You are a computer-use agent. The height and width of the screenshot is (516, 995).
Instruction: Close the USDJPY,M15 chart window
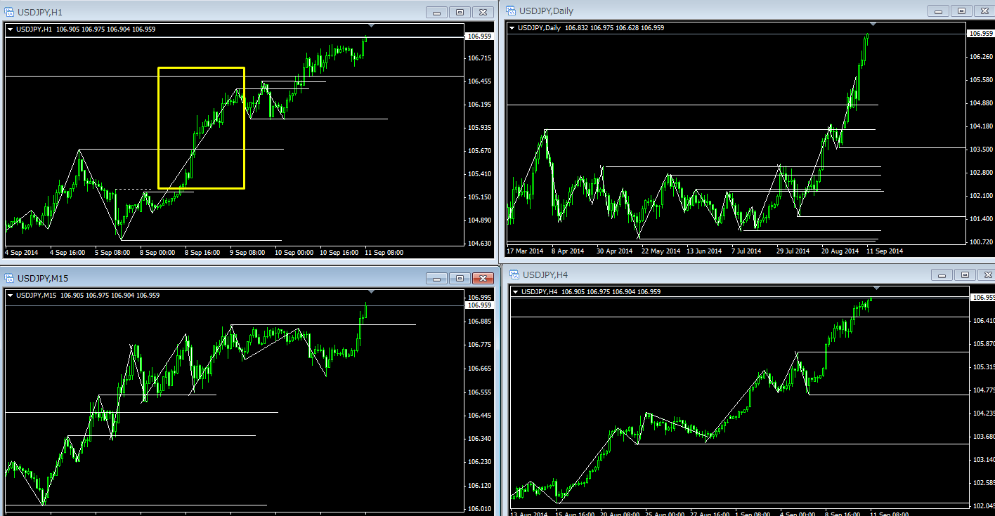pyautogui.click(x=483, y=278)
